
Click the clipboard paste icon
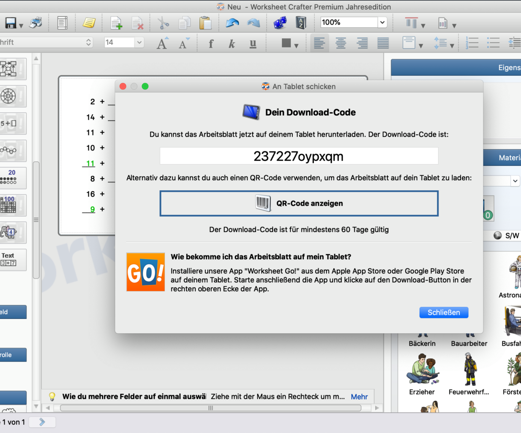pyautogui.click(x=205, y=23)
